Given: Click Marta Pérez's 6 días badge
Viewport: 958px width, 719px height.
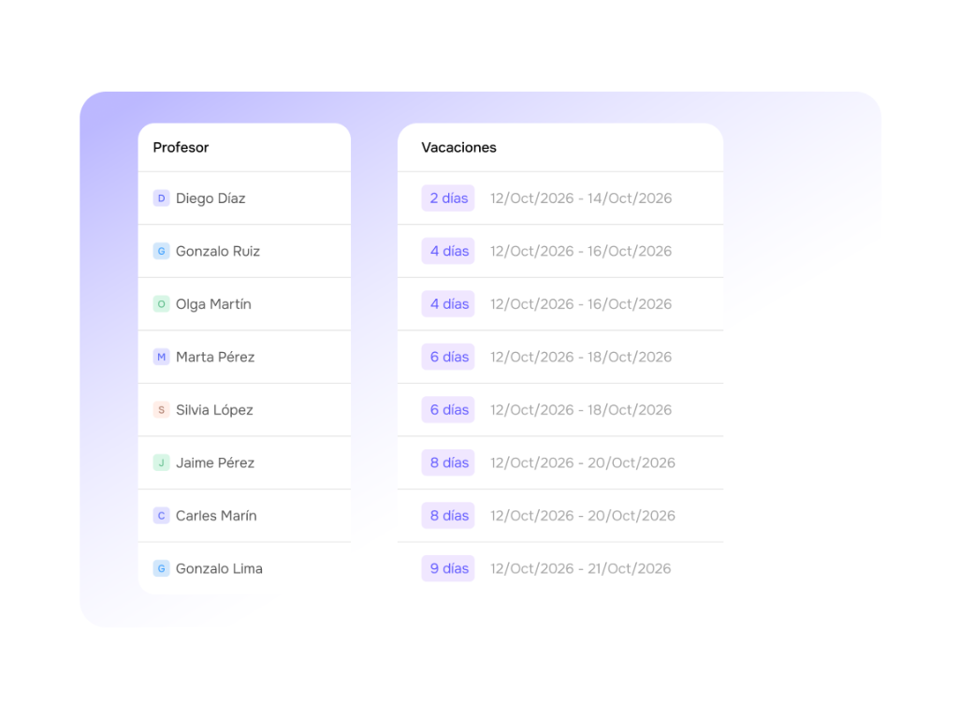Looking at the screenshot, I should pos(448,357).
